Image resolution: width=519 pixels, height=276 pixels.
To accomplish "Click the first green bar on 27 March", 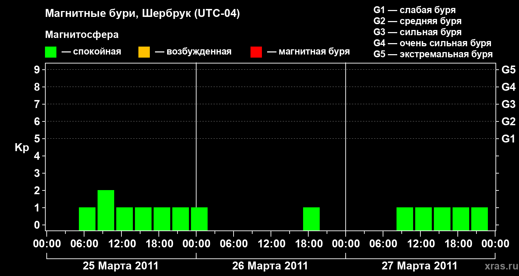I will pyautogui.click(x=405, y=219).
